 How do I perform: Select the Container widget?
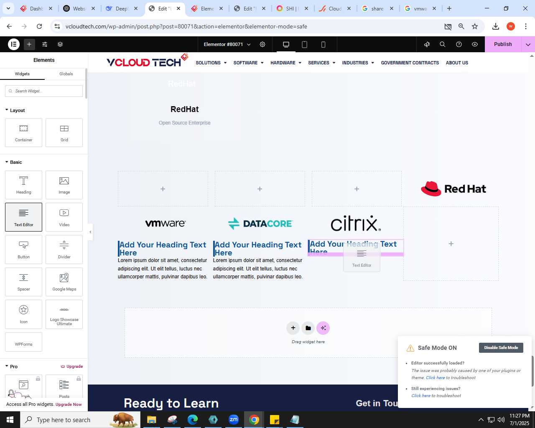pyautogui.click(x=23, y=132)
